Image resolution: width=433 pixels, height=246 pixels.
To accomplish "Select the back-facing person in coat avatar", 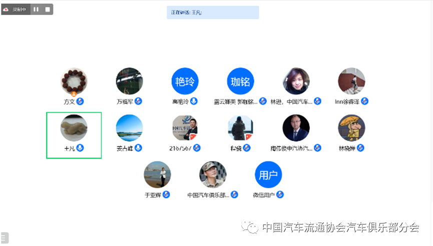I will click(240, 128).
